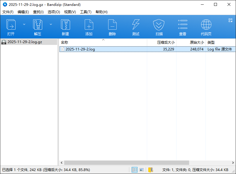The height and width of the screenshot is (174, 236).
Task: Click the yellow archive folder icon in status bar
Action: coord(150,170)
